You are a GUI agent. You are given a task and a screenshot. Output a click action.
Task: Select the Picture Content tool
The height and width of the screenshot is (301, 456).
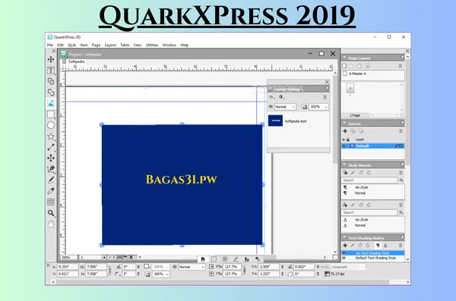pos(51,103)
